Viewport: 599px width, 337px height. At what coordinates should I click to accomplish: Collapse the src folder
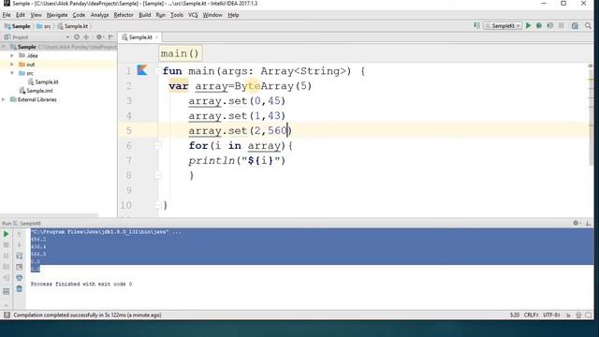12,73
